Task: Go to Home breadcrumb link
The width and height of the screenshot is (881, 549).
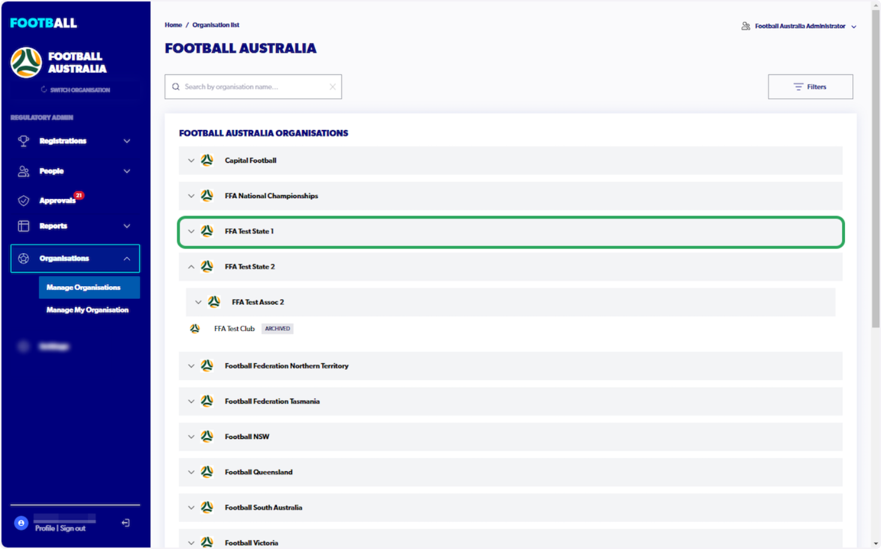Action: (173, 25)
